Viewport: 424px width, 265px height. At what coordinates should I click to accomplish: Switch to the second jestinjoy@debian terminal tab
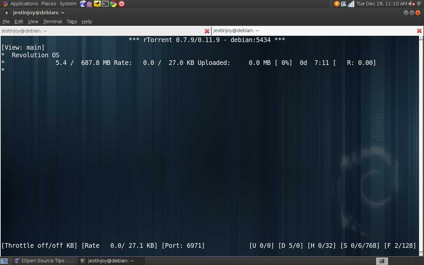point(318,30)
